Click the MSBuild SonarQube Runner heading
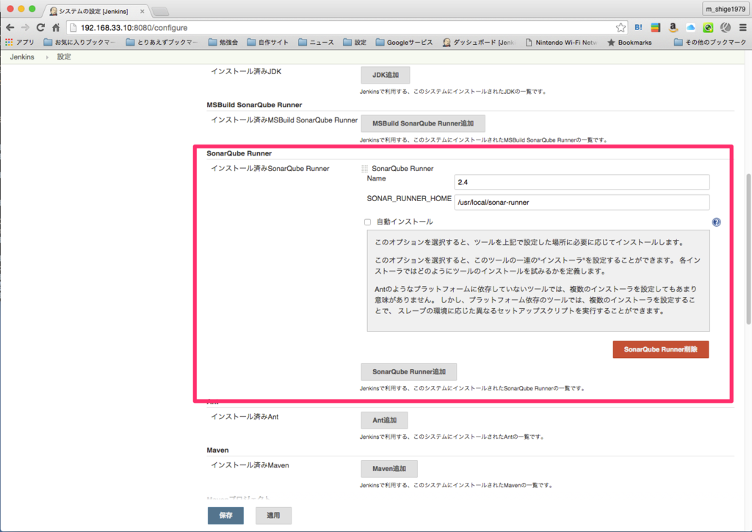The height and width of the screenshot is (532, 752). [254, 105]
